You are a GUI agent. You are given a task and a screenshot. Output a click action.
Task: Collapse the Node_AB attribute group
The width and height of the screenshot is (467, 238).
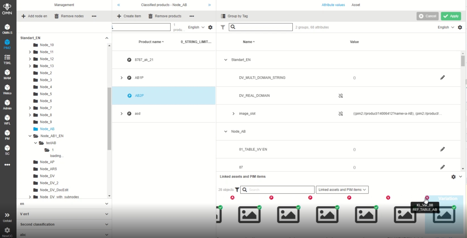[226, 131]
